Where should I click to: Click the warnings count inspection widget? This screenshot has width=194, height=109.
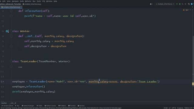[x=184, y=10]
